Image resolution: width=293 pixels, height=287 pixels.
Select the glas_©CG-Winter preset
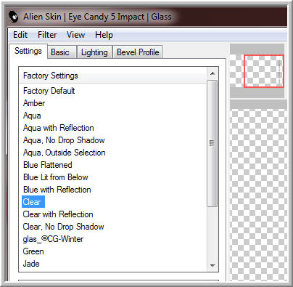coord(53,239)
